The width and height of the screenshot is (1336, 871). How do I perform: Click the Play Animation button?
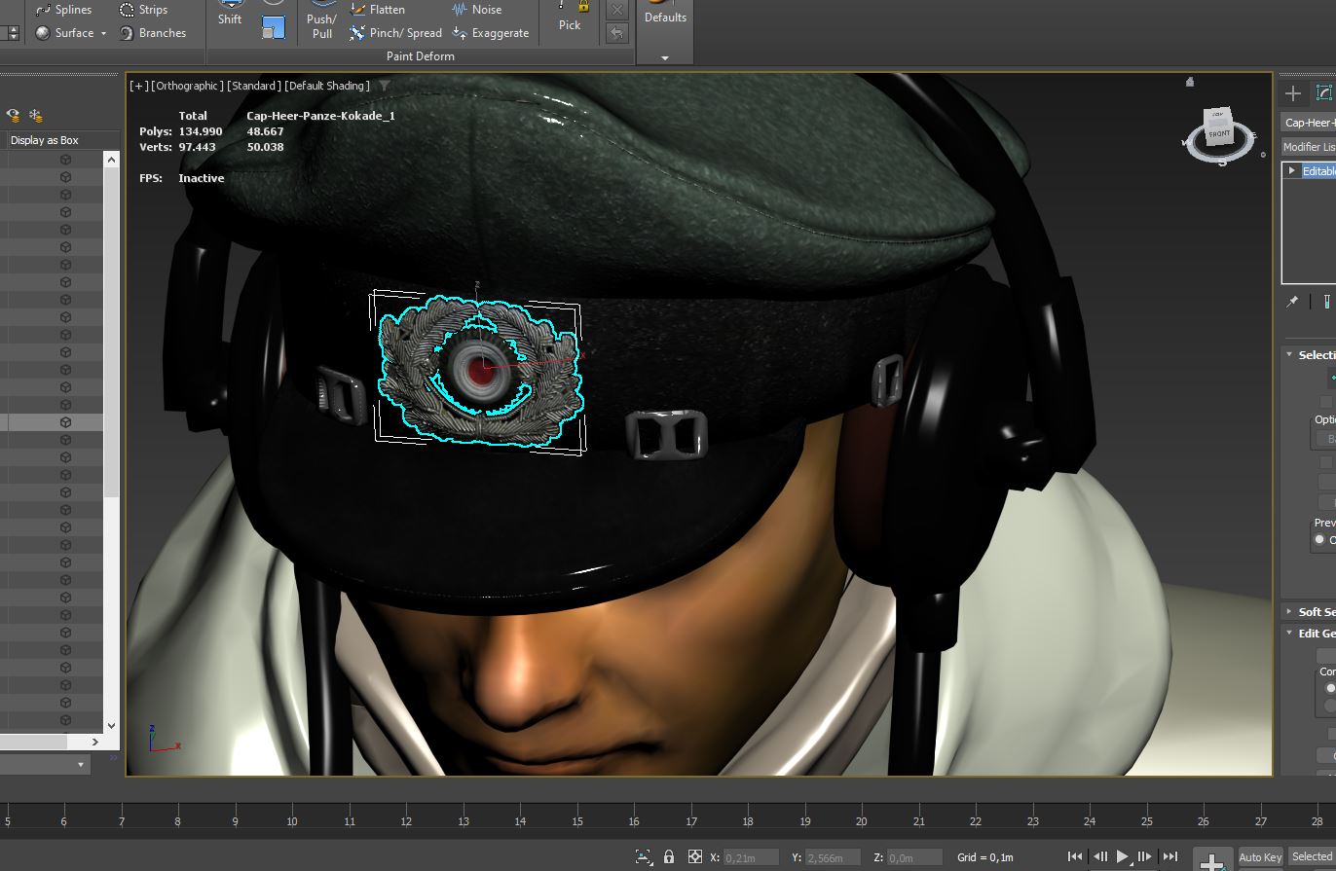point(1122,856)
